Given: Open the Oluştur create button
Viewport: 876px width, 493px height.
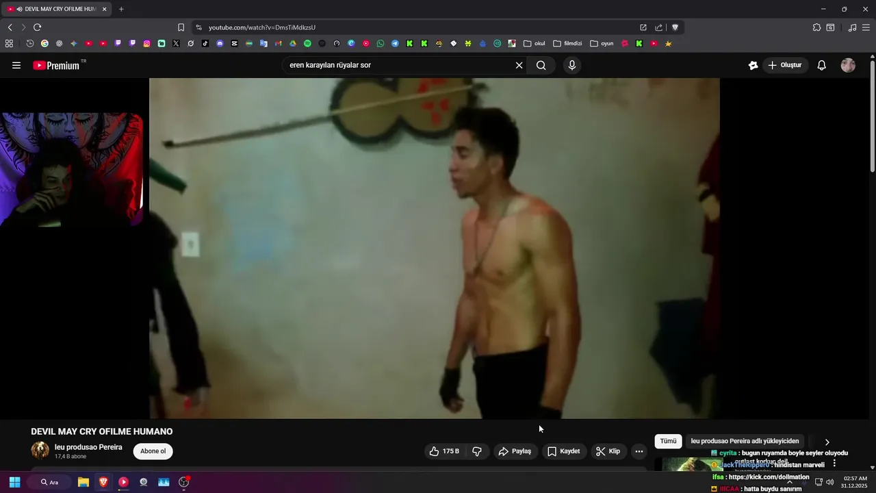Looking at the screenshot, I should pos(784,65).
